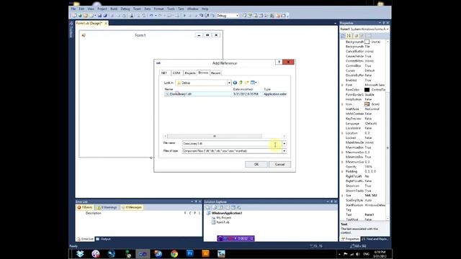Open the Find and Replace panel tab
Screen dimensions: 461x259
click(x=375, y=239)
